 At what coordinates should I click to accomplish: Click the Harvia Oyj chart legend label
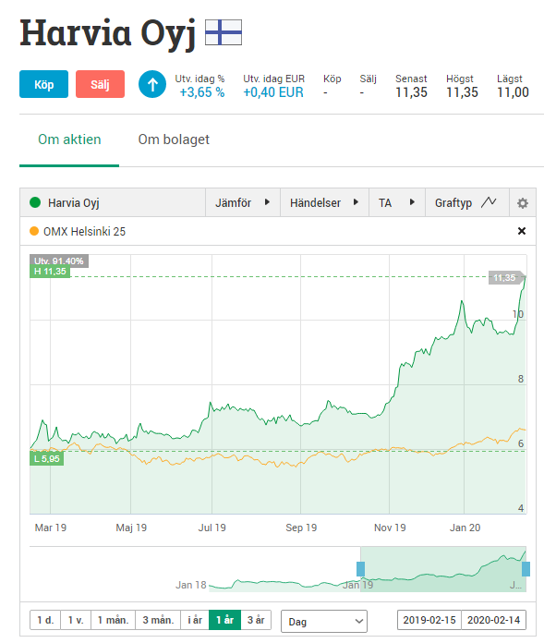point(74,203)
